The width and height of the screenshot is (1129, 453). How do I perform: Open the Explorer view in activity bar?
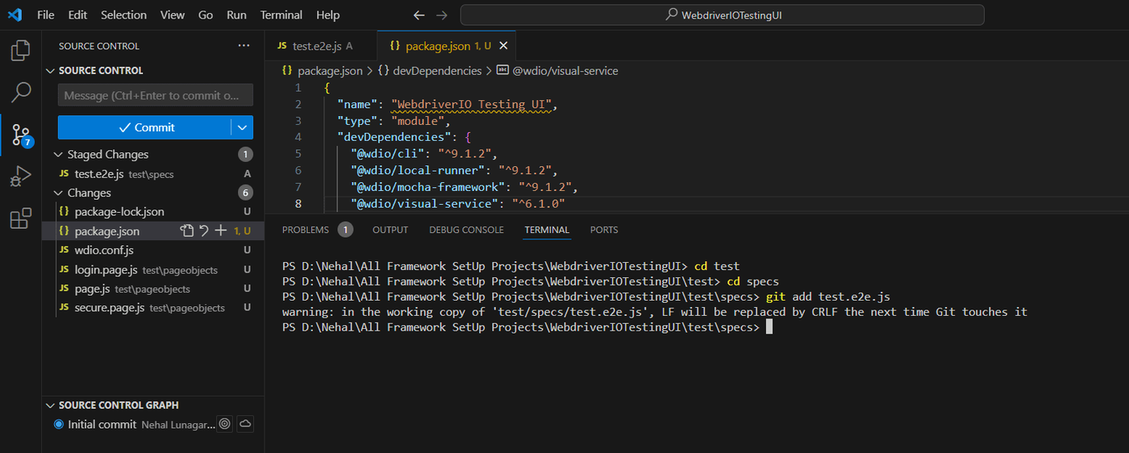click(20, 51)
